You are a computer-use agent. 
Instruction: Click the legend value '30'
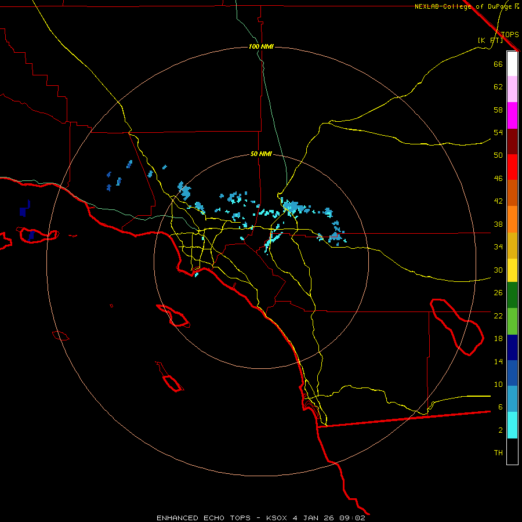498,270
